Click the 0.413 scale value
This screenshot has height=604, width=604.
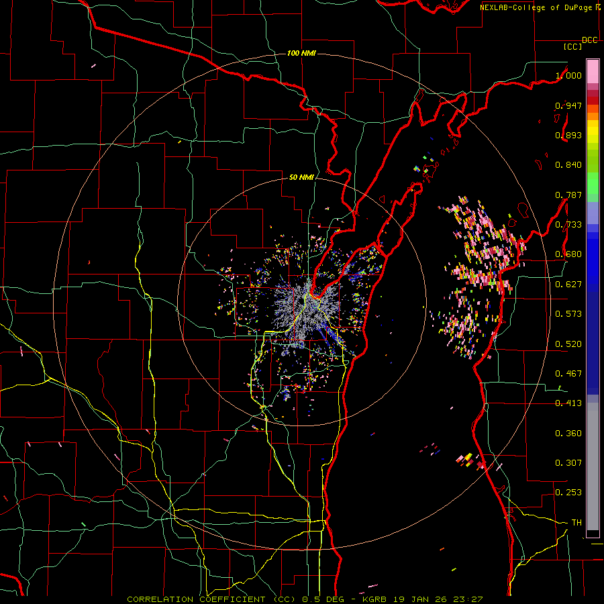coord(568,403)
